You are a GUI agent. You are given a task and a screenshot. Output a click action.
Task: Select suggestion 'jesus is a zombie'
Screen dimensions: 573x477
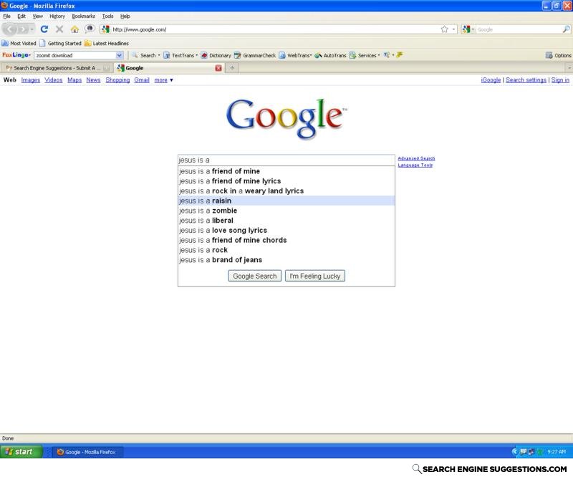(286, 211)
